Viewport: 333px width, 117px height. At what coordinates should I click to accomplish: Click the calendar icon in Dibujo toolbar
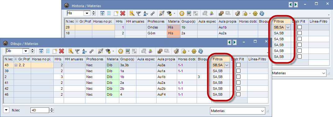pos(128,51)
